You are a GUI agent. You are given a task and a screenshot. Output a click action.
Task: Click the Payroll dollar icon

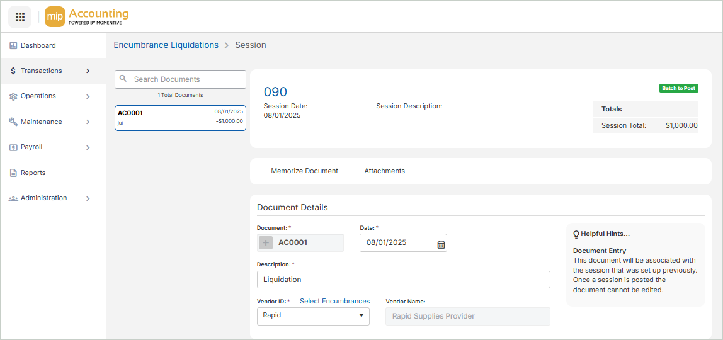[13, 147]
